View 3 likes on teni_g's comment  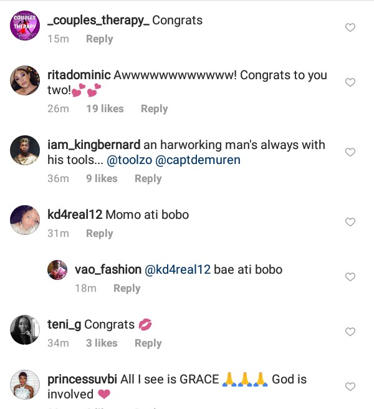[x=102, y=343]
